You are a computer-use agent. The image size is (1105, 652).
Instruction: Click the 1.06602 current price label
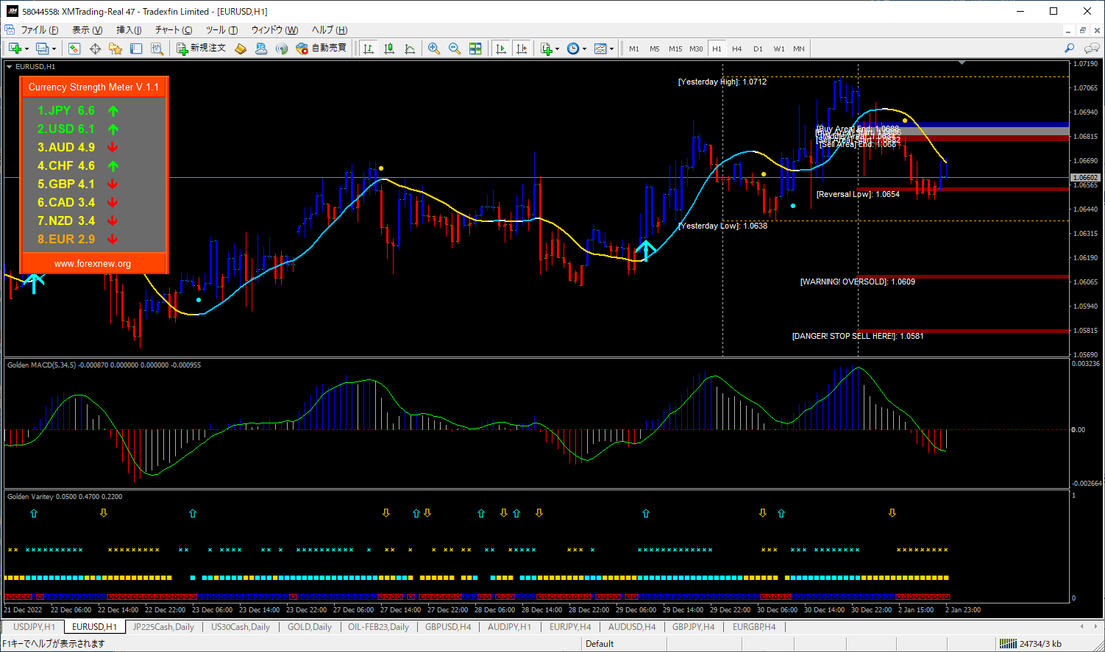click(x=1085, y=178)
